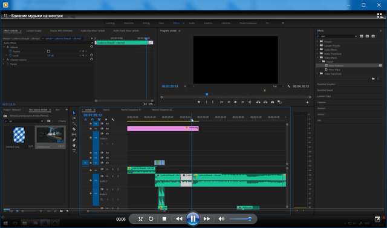Image resolution: width=387 pixels, height=228 pixels.
Task: Open the Full playback resolution dropdown
Action: 278,86
